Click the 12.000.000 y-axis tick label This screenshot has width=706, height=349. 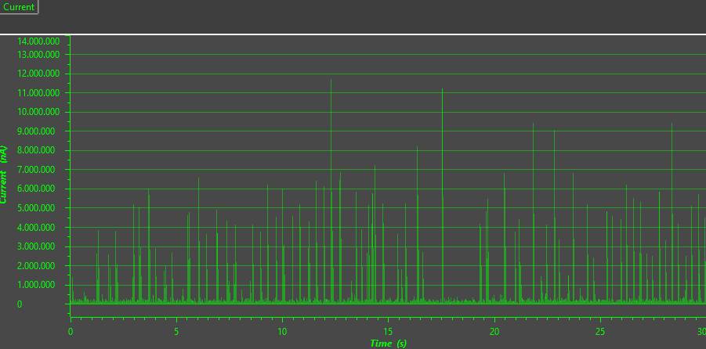[x=38, y=74]
